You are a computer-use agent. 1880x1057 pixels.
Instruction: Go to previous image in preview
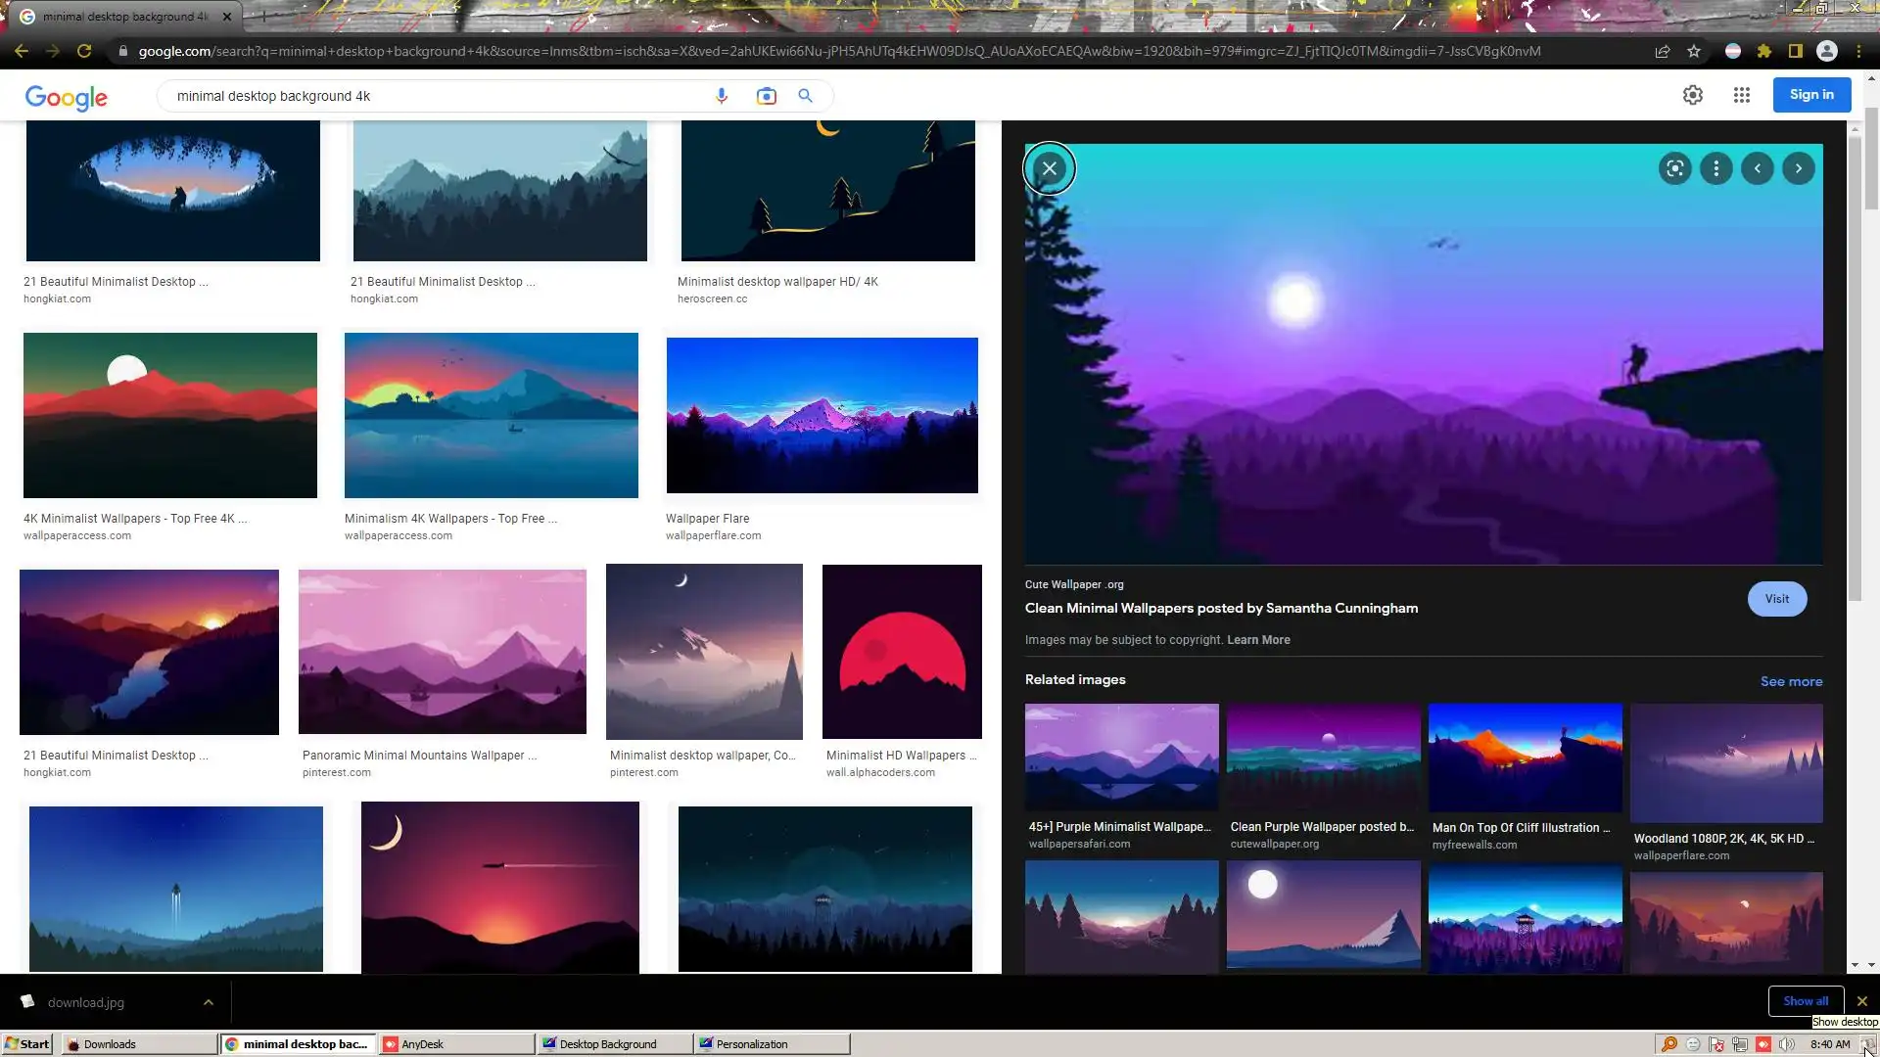click(1758, 168)
